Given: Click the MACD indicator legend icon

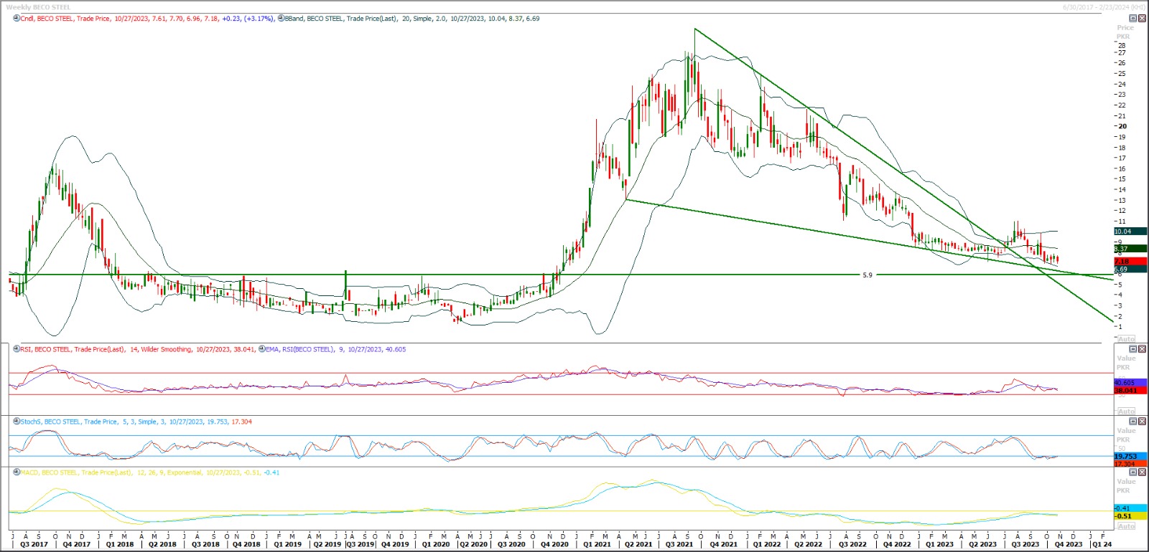Looking at the screenshot, I should pos(17,472).
